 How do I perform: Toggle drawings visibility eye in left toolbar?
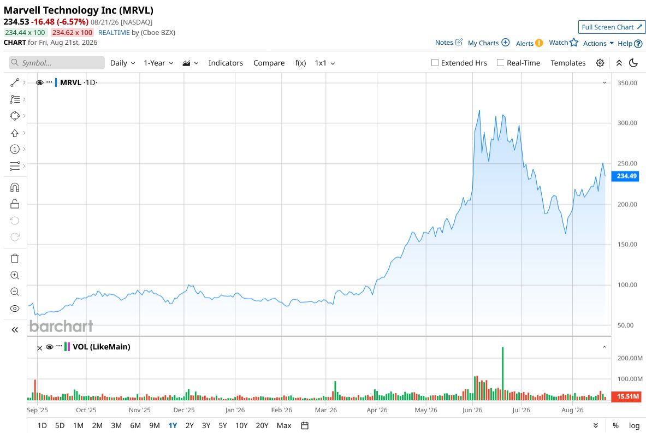click(15, 309)
